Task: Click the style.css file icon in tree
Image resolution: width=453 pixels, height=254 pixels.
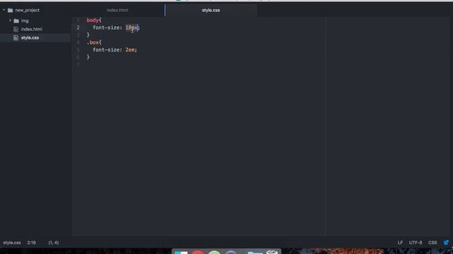Action: coord(16,37)
